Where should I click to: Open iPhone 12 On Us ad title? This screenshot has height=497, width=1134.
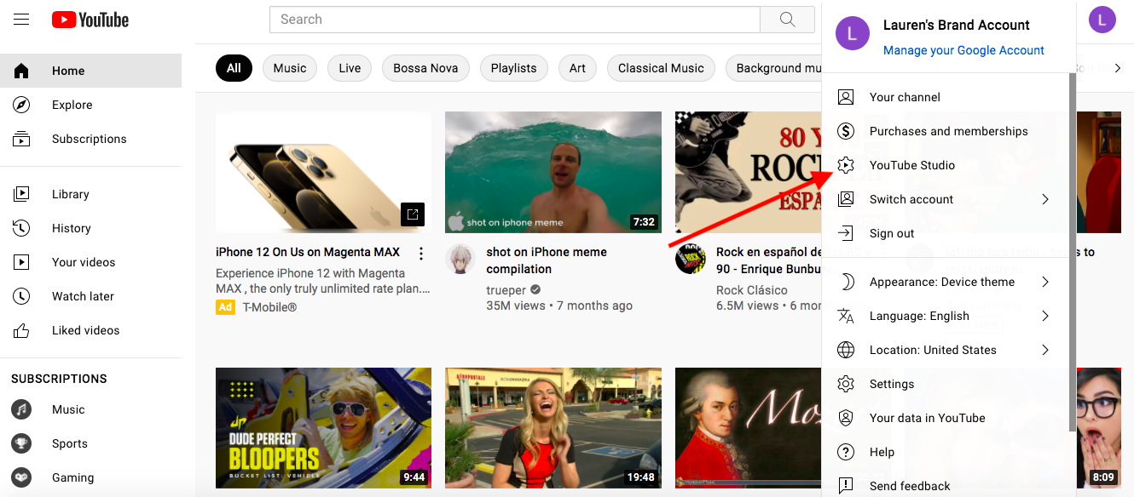click(308, 252)
